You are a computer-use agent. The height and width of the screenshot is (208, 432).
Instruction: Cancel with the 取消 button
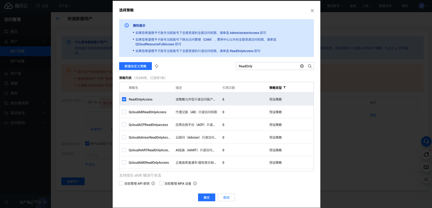(226, 198)
